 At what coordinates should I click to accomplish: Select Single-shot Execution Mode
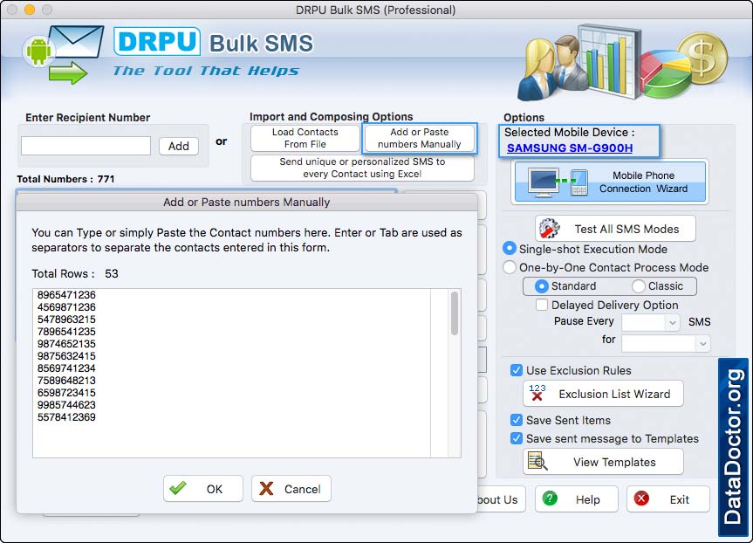(509, 249)
